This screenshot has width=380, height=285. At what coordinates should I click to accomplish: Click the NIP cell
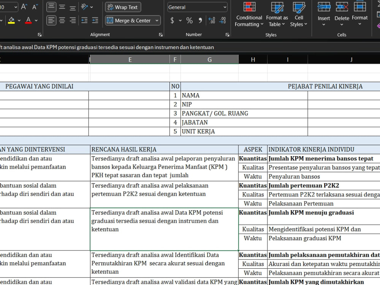tap(244, 104)
